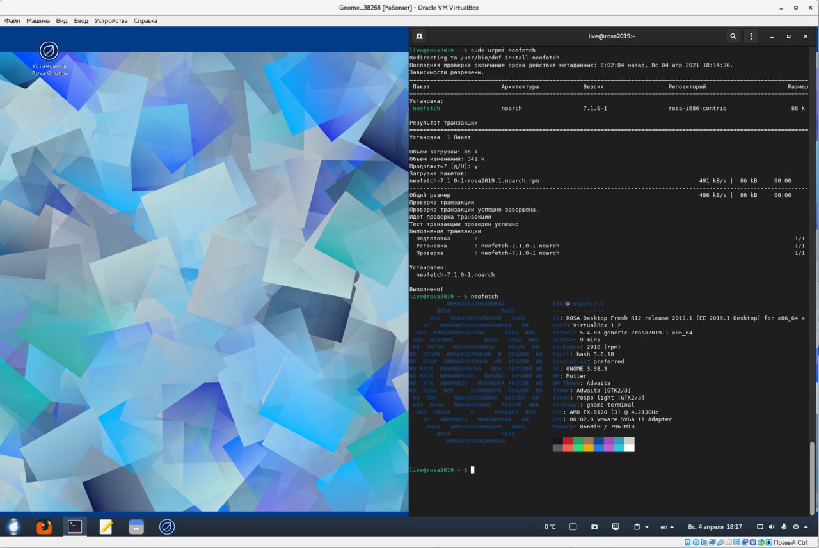Open the volume speaker tray icon

[x=772, y=527]
